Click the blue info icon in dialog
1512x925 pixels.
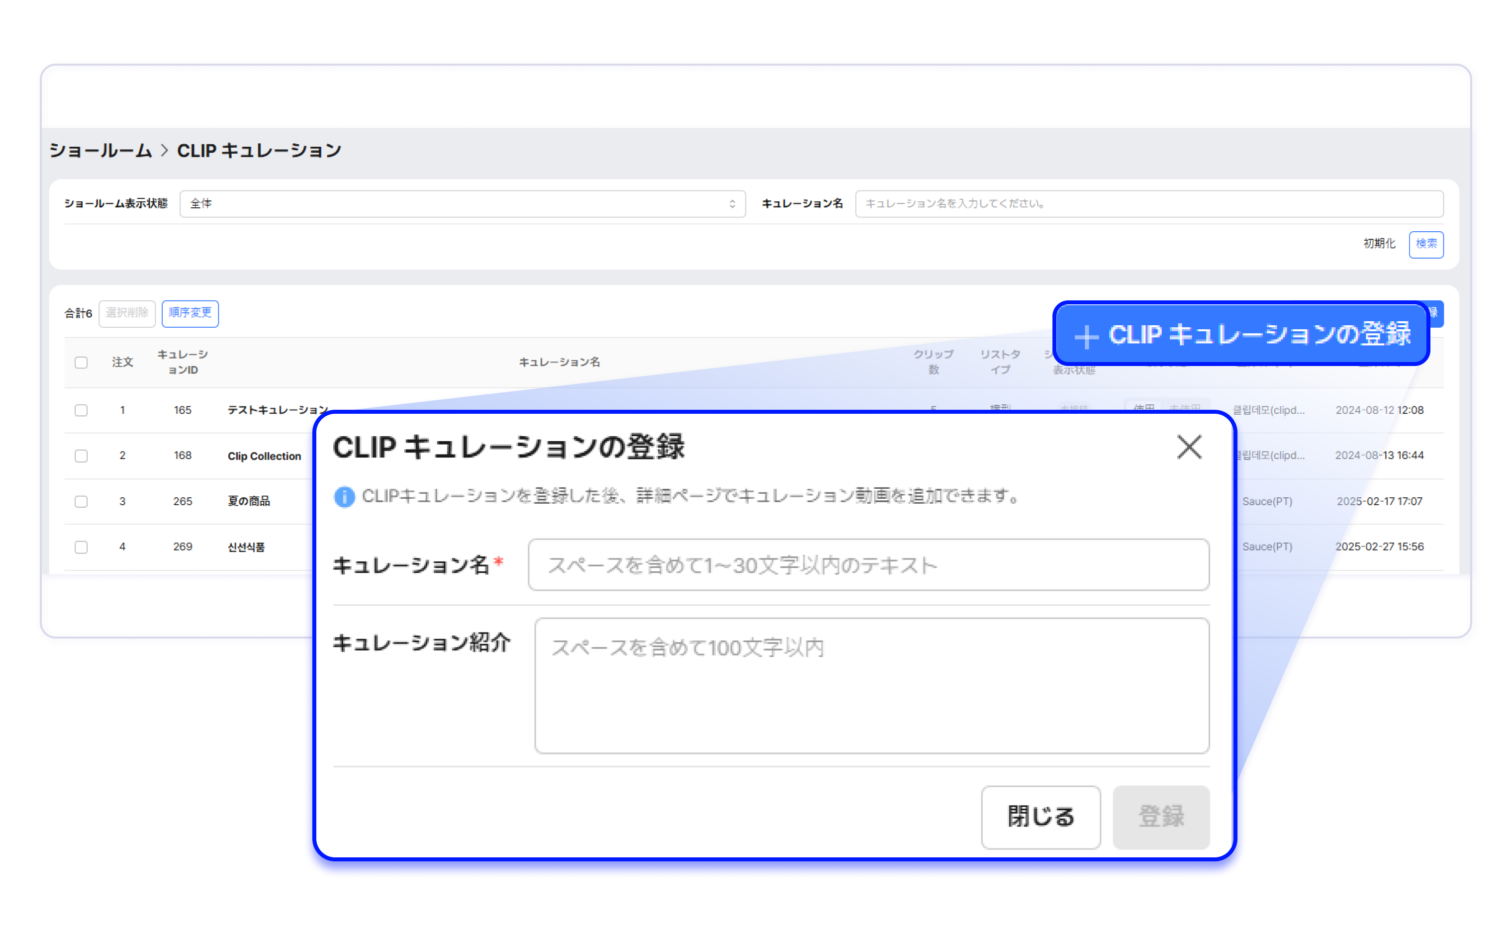point(344,496)
